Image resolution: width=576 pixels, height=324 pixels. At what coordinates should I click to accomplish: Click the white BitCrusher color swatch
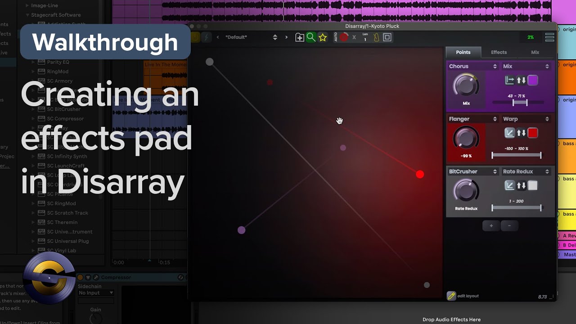(533, 185)
